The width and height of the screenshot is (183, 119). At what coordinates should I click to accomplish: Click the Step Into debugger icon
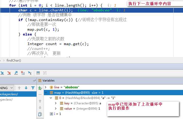coord(2,73)
